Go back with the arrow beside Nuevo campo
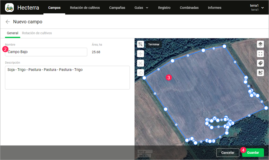The image size is (269, 160). tap(8, 22)
